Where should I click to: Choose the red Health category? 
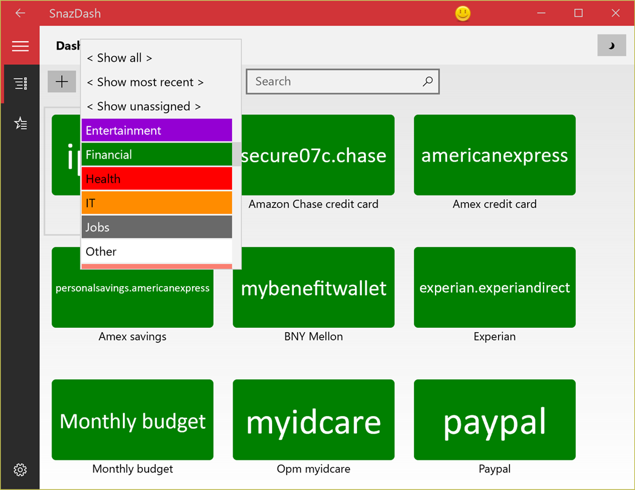click(157, 178)
